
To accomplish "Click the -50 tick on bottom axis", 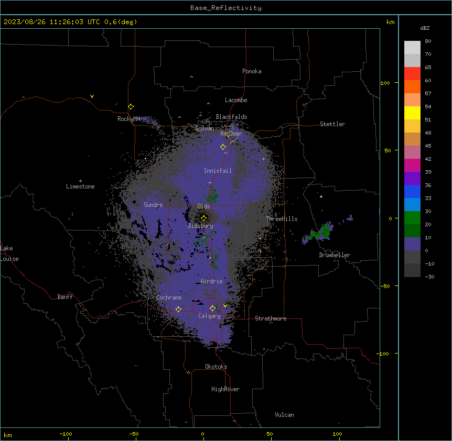I will click(x=134, y=434).
